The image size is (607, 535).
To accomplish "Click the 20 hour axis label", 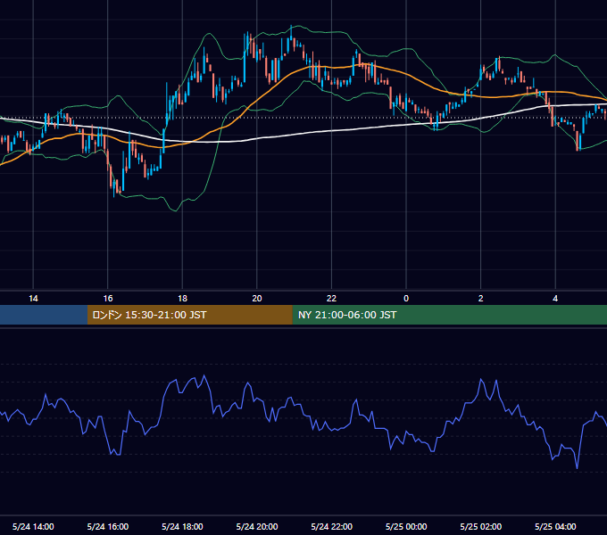I will click(257, 299).
